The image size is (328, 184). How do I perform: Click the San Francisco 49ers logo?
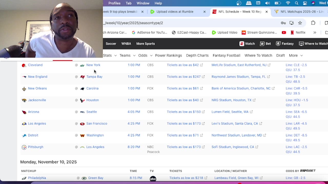[x=82, y=124]
